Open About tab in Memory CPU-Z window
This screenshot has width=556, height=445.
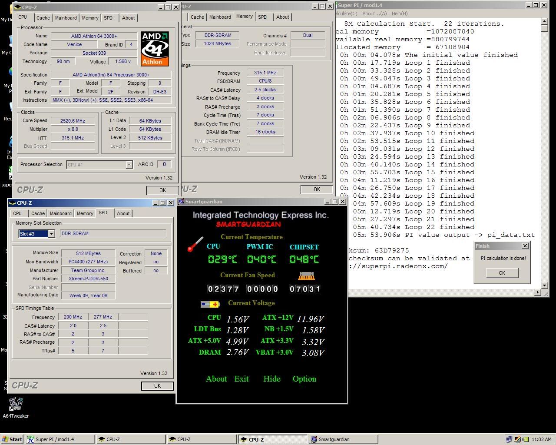(282, 17)
